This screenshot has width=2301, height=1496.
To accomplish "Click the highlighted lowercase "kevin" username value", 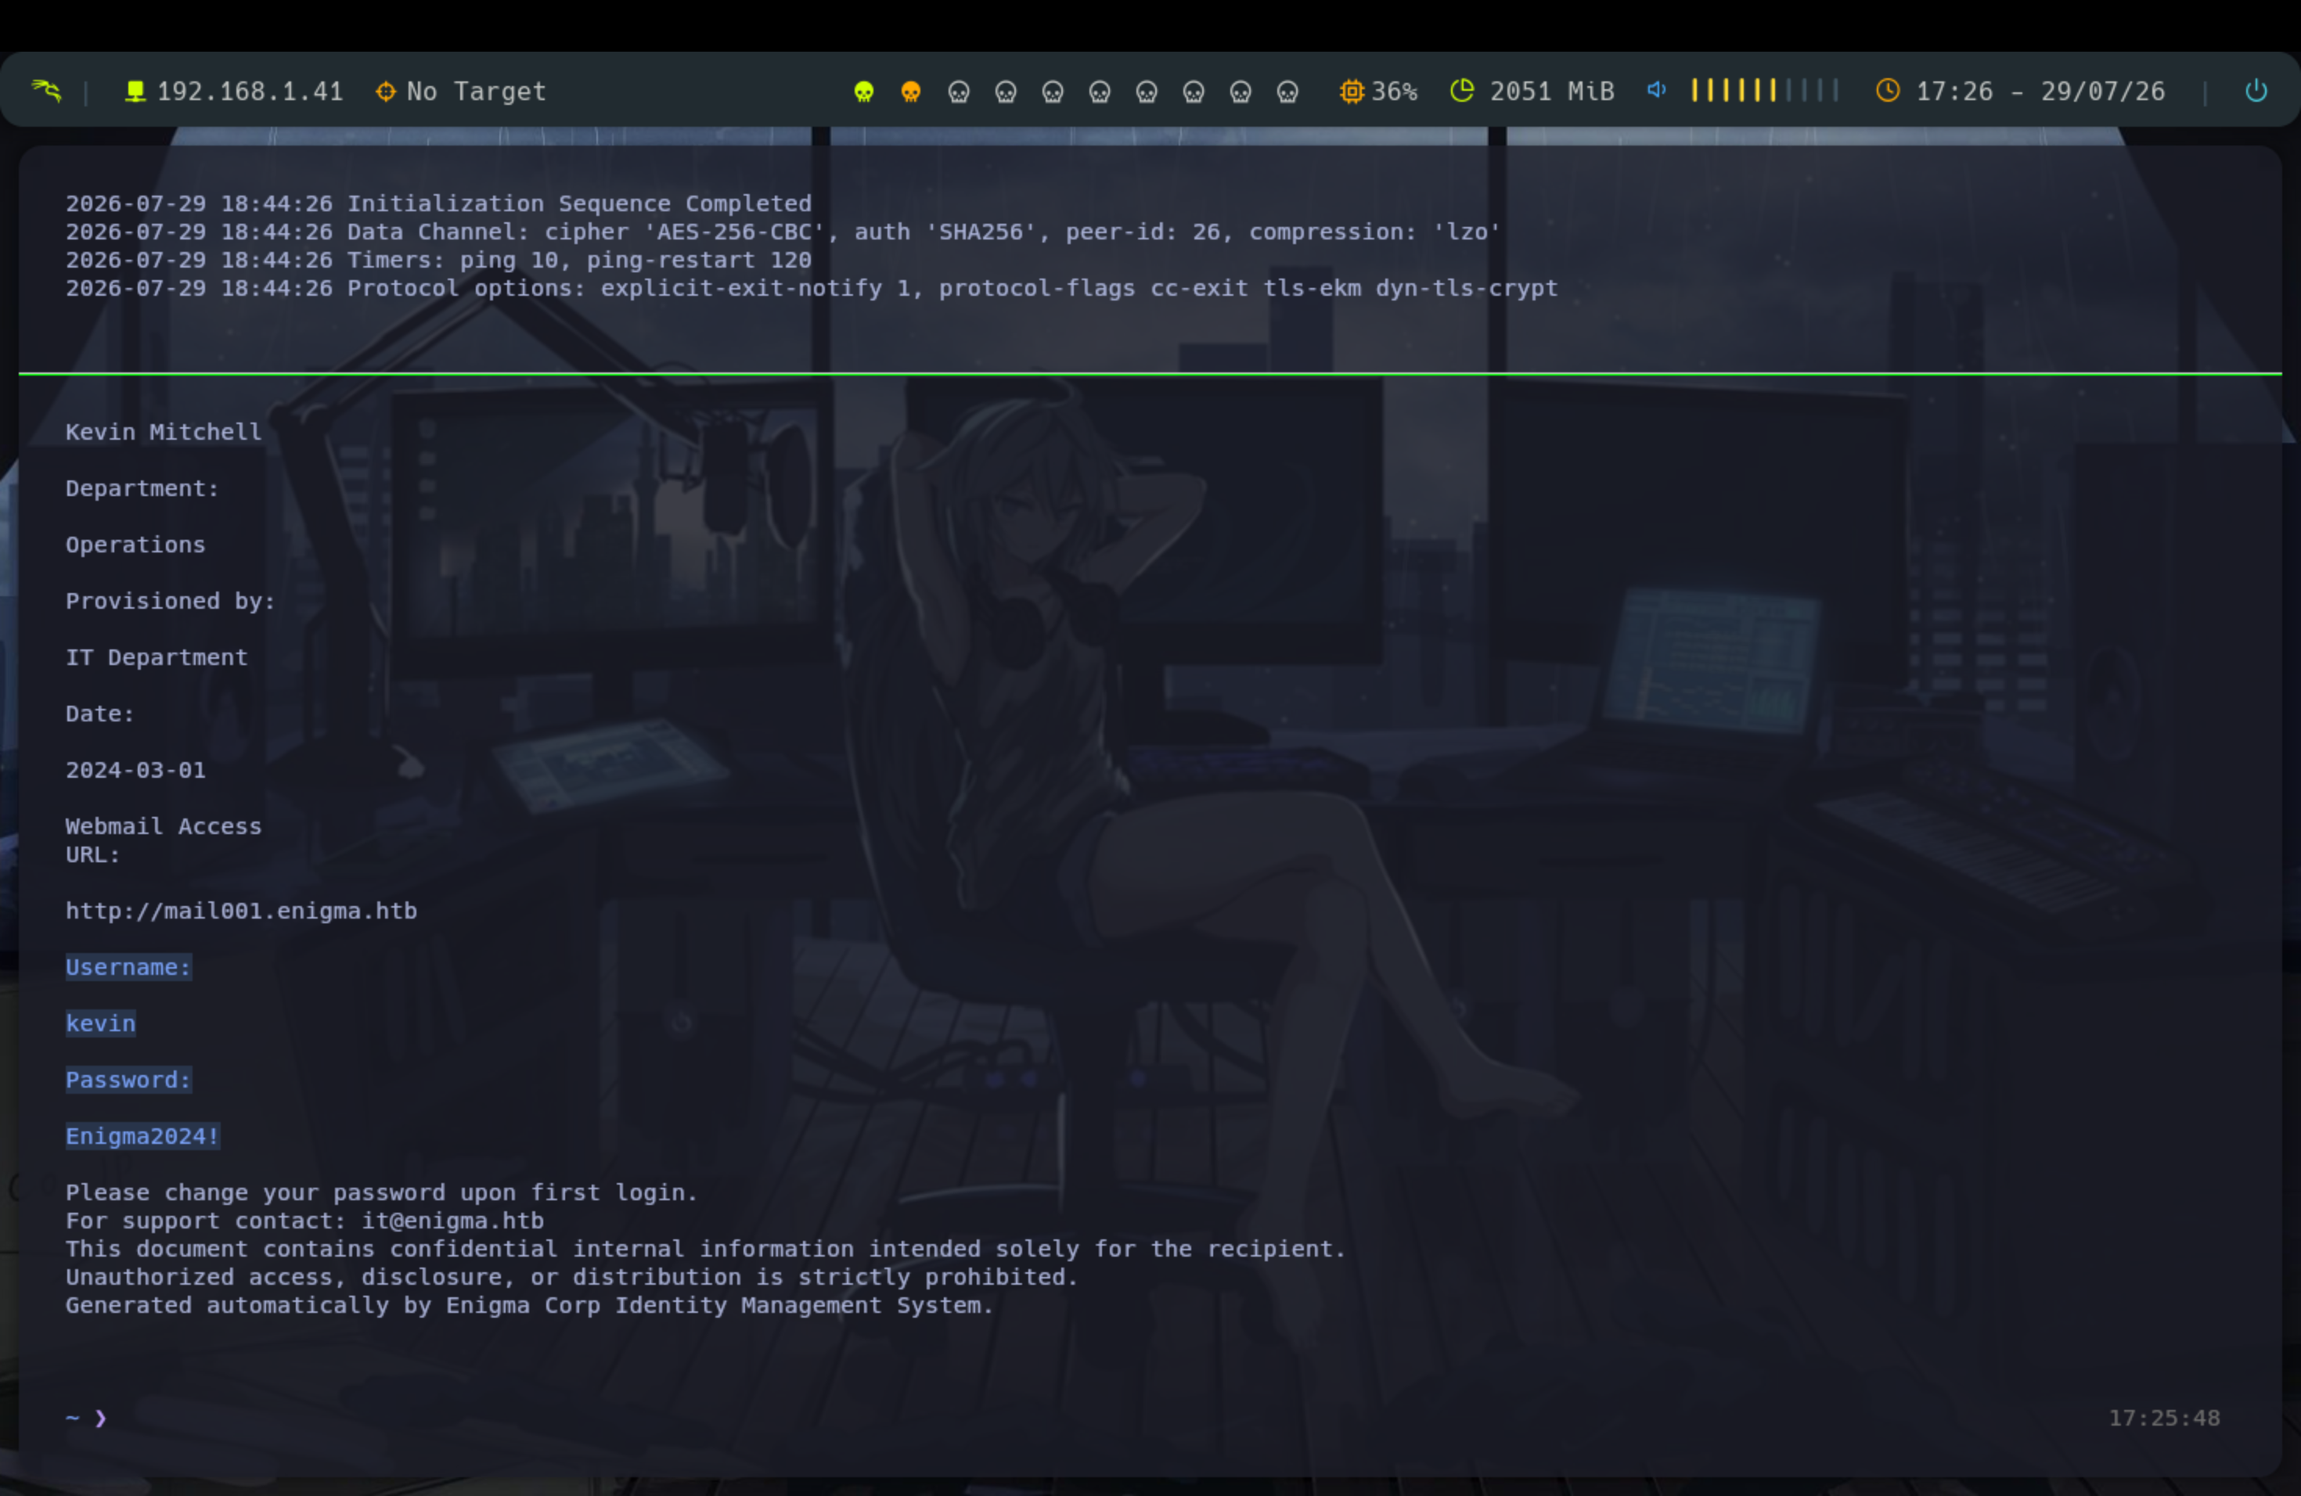I will tap(100, 1023).
